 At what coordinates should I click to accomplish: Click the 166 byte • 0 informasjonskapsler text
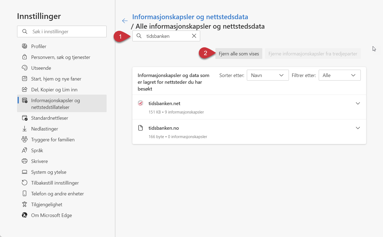pyautogui.click(x=178, y=136)
